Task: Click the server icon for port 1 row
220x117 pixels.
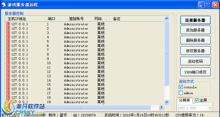Action: tap(8, 24)
